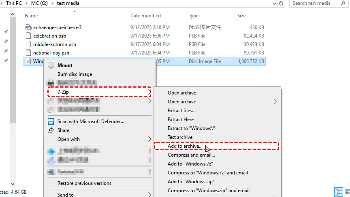Expand the 7-Zip submenu
Screen dimensions: 350x197
point(99,92)
